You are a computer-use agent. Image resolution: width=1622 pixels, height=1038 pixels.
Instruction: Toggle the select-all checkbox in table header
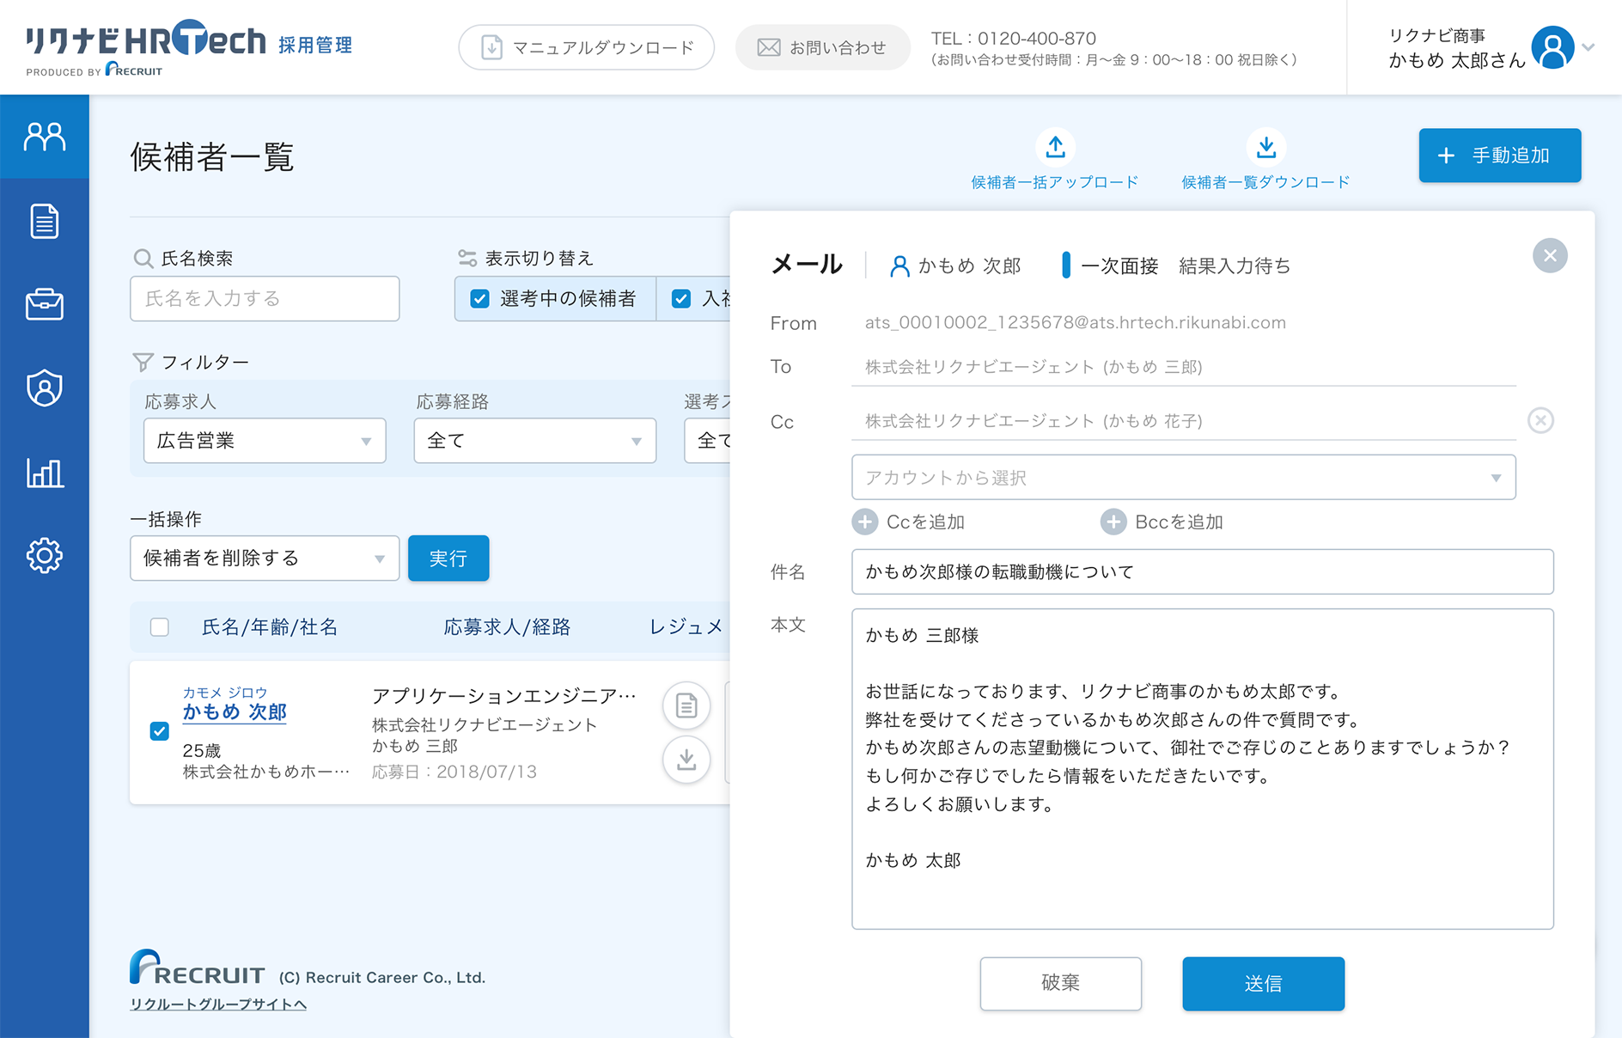tap(160, 627)
